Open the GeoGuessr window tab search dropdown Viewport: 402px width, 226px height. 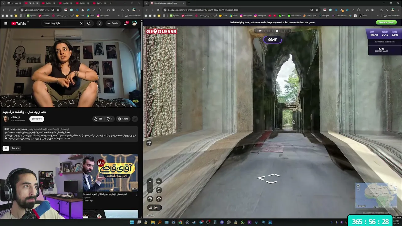[146, 3]
